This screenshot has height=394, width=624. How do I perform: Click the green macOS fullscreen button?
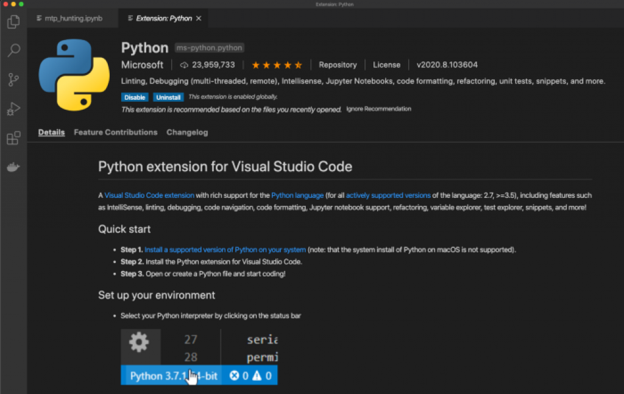21,4
